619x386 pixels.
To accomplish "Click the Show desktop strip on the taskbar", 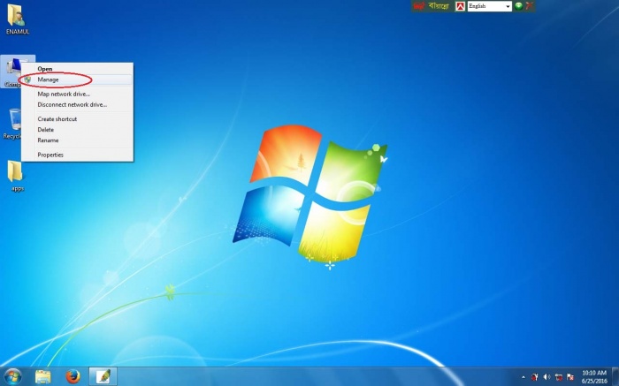I will [x=615, y=376].
